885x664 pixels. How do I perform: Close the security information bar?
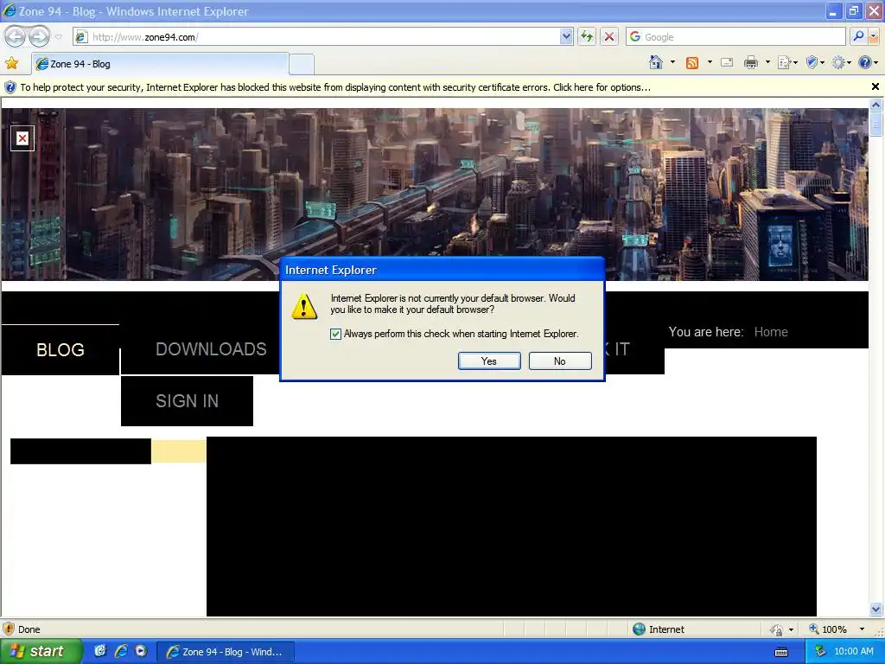click(x=875, y=86)
